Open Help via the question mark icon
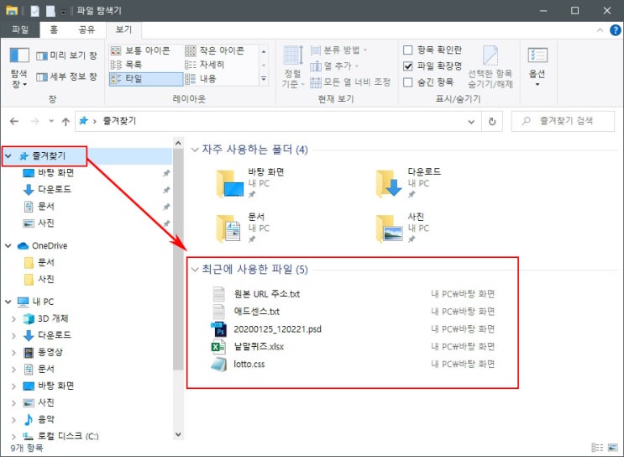Screen dimensions: 624x457 pos(616,30)
